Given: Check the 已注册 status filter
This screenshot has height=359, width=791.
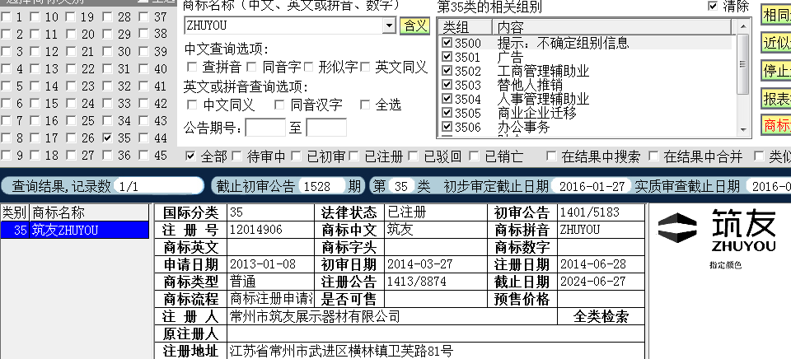Looking at the screenshot, I should tap(354, 156).
